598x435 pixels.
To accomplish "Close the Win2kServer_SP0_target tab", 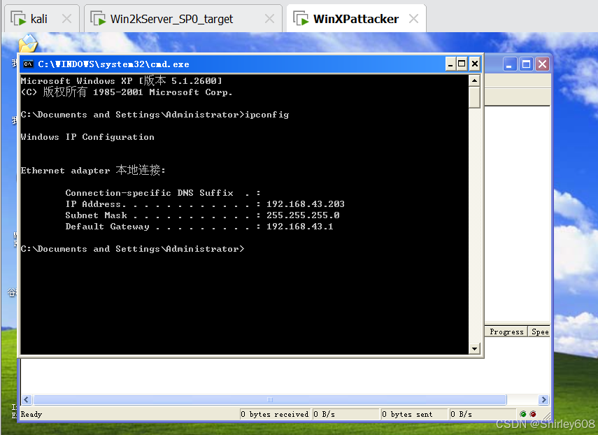I will coord(270,18).
